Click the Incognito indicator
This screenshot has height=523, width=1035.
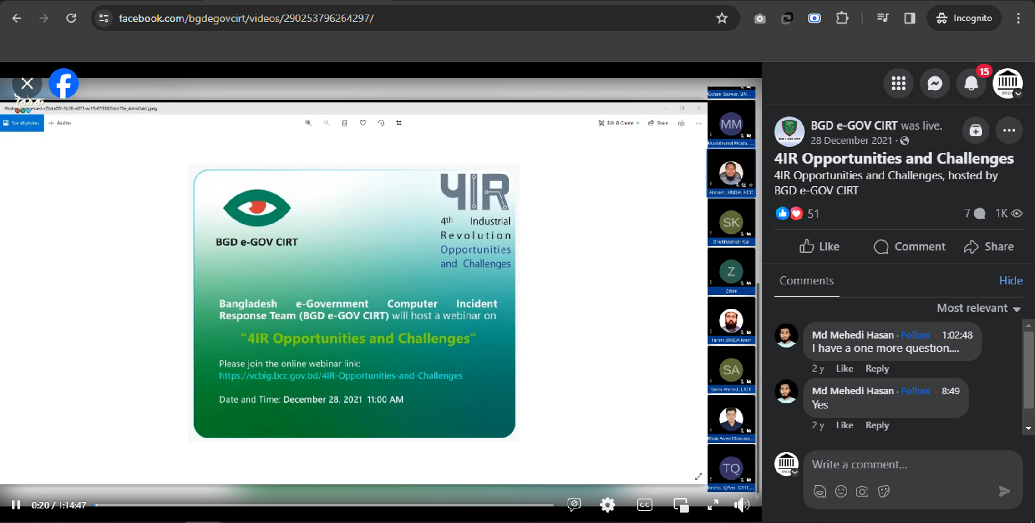pos(964,18)
